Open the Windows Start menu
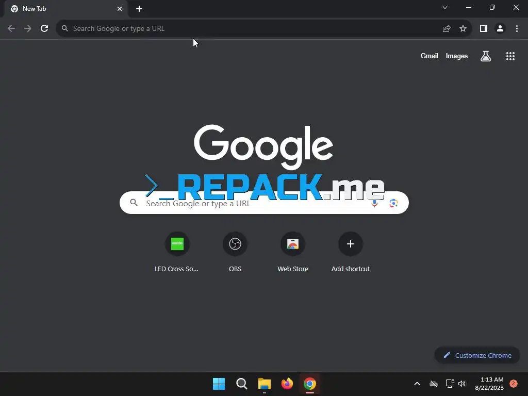The height and width of the screenshot is (396, 528). click(x=219, y=384)
